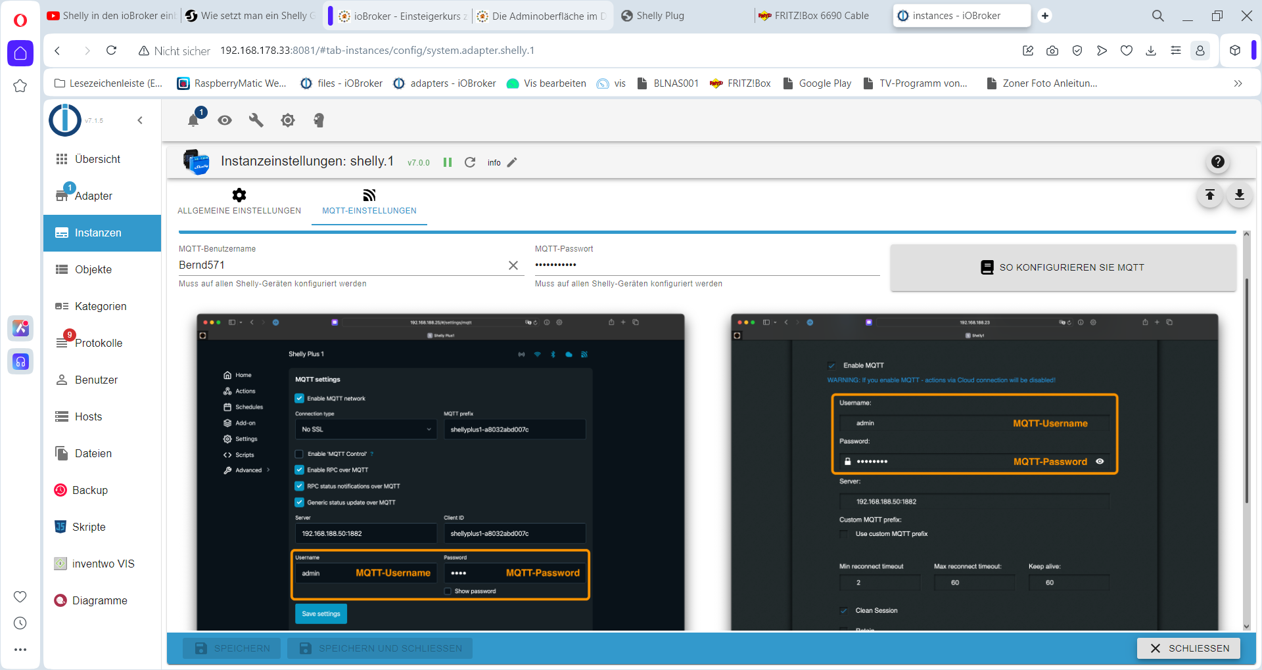Open RaspberryMatic We... bookmark
The height and width of the screenshot is (670, 1262).
(x=231, y=83)
